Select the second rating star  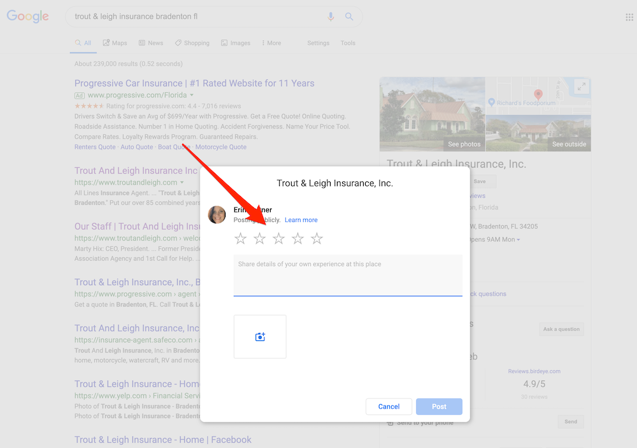(x=260, y=238)
